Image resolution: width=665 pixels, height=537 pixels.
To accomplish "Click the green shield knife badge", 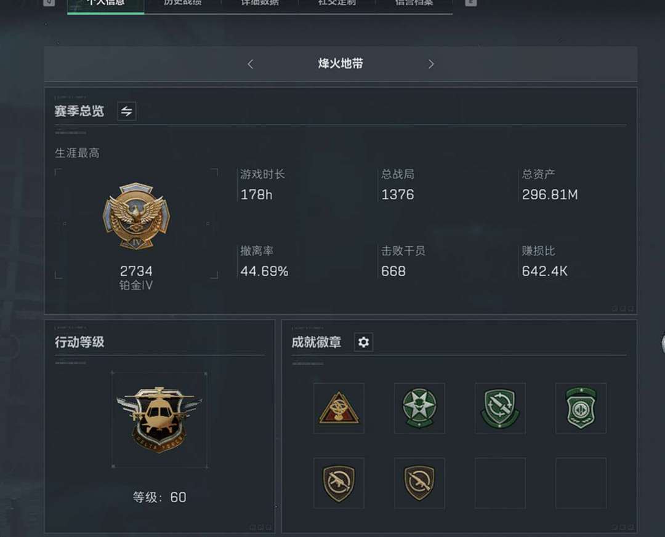I will point(500,408).
